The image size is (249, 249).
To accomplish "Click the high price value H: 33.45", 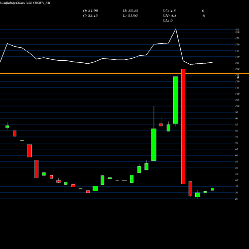I will coord(130,11).
